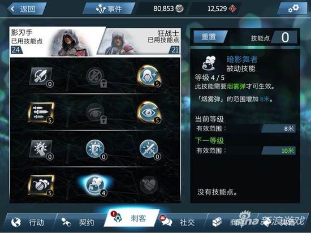Select the smoke bomb skill icon

[41, 185]
